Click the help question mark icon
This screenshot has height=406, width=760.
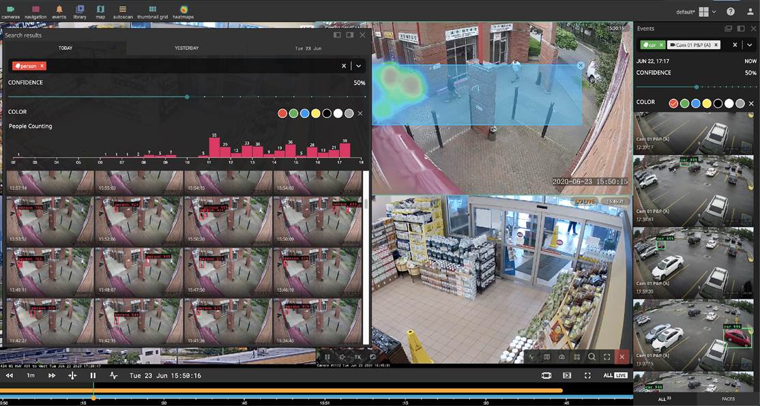pyautogui.click(x=731, y=12)
